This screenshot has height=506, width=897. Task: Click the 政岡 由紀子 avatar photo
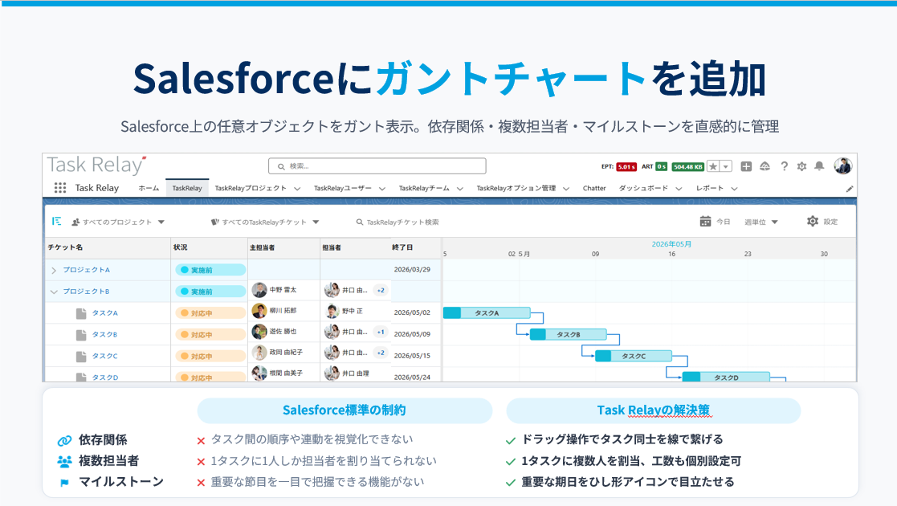tap(259, 353)
